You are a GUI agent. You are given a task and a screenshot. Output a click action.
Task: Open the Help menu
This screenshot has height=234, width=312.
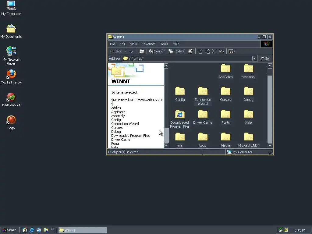pyautogui.click(x=176, y=44)
